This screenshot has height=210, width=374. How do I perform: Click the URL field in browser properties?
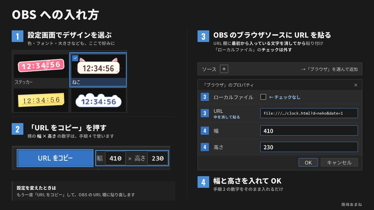click(x=309, y=113)
